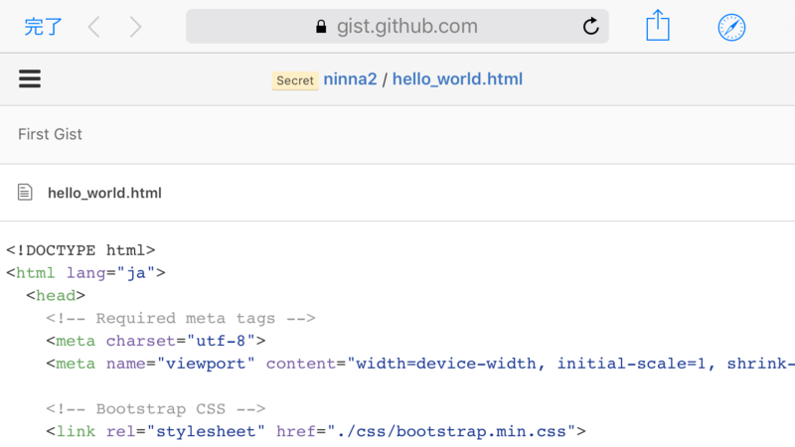Click the Bootstrap CSS comment line
The height and width of the screenshot is (447, 795).
[x=156, y=408]
